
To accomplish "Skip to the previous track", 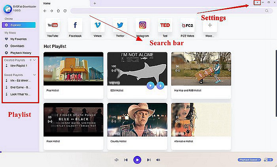I will point(126,160).
